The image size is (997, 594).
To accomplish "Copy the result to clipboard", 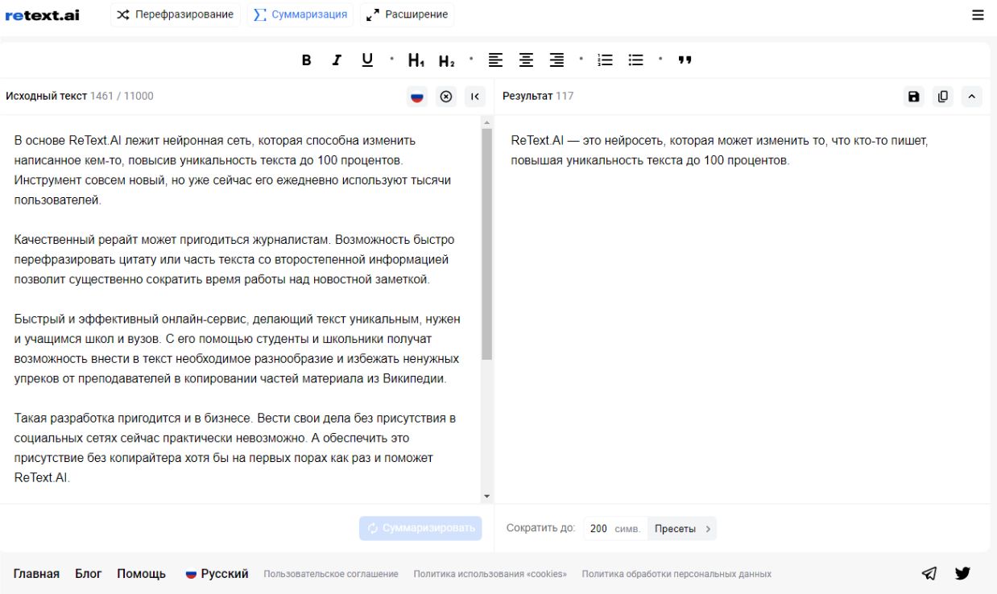I will click(942, 97).
